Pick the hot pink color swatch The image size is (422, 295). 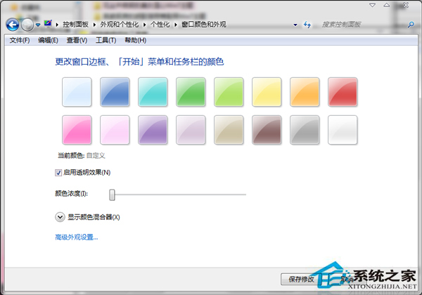click(x=77, y=130)
